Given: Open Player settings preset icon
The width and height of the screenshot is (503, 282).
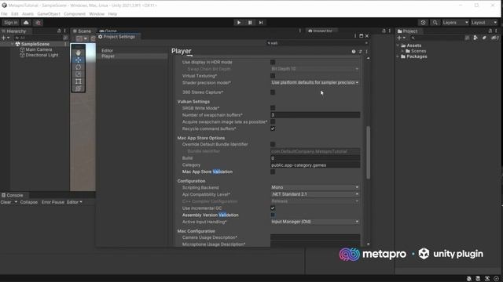Looking at the screenshot, I should coord(360,52).
